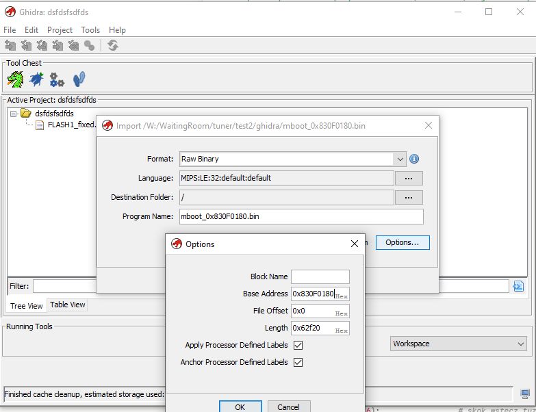Click the Destination Folder browse ellipsis button

[x=409, y=198]
